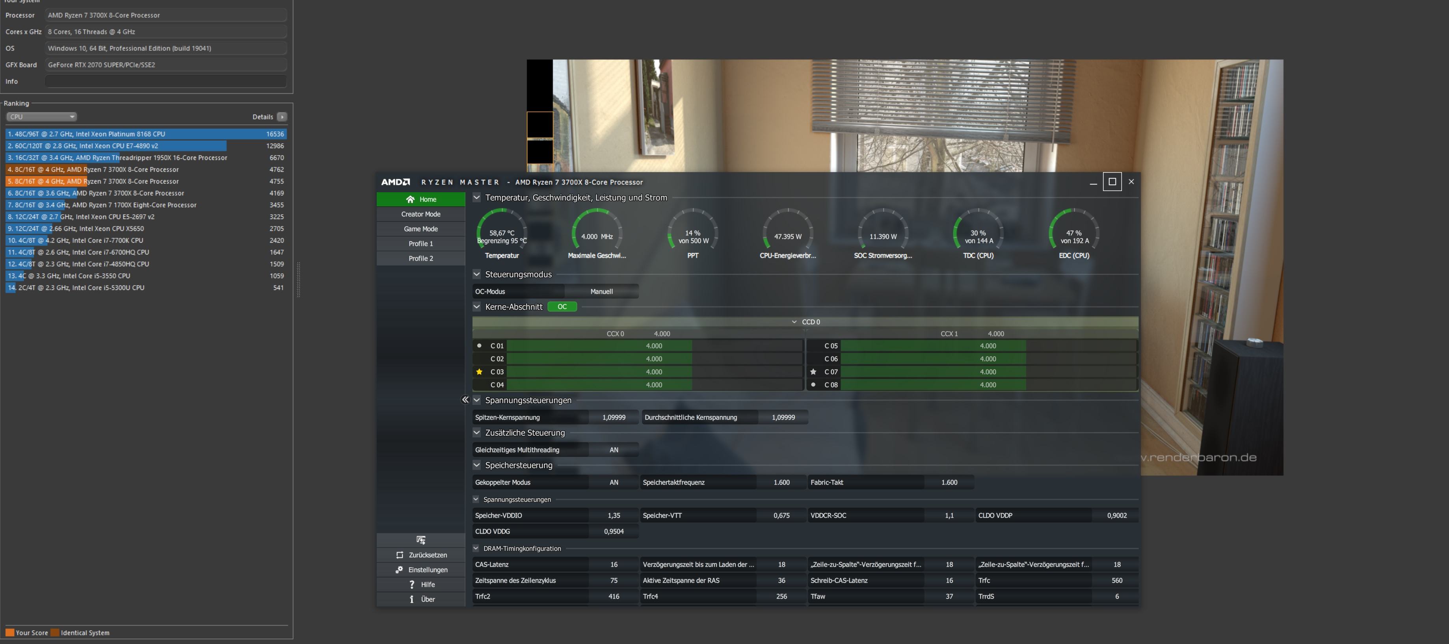Click the dot marker on core C 08
Image resolution: width=1449 pixels, height=644 pixels.
point(813,385)
